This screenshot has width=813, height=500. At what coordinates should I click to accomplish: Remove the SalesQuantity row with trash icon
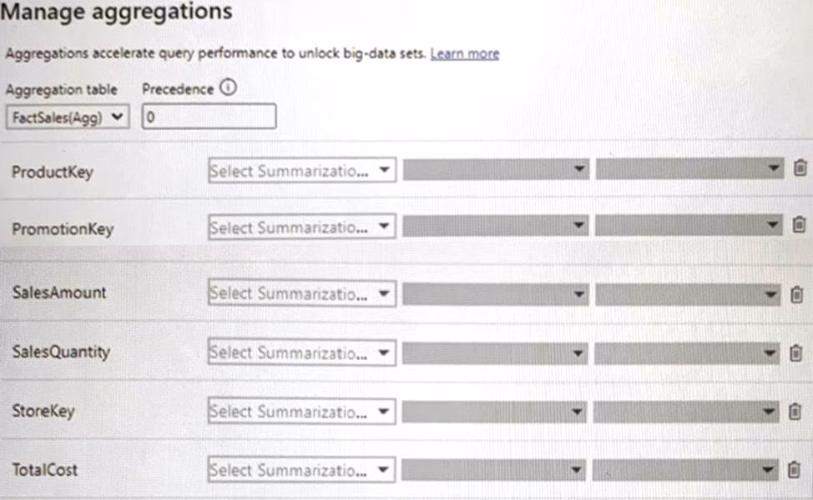pyautogui.click(x=796, y=353)
